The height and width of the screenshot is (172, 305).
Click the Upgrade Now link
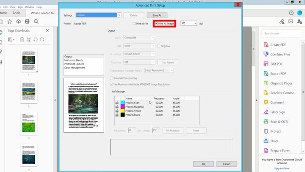[282, 169]
